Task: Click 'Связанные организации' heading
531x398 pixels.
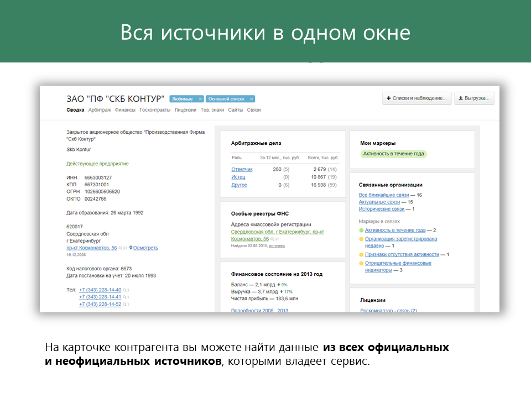Action: click(391, 185)
